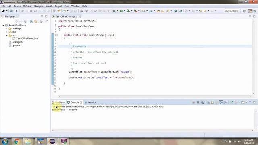The width and height of the screenshot is (258, 145).
Task: Open the Project menu
Action: tap(58, 6)
